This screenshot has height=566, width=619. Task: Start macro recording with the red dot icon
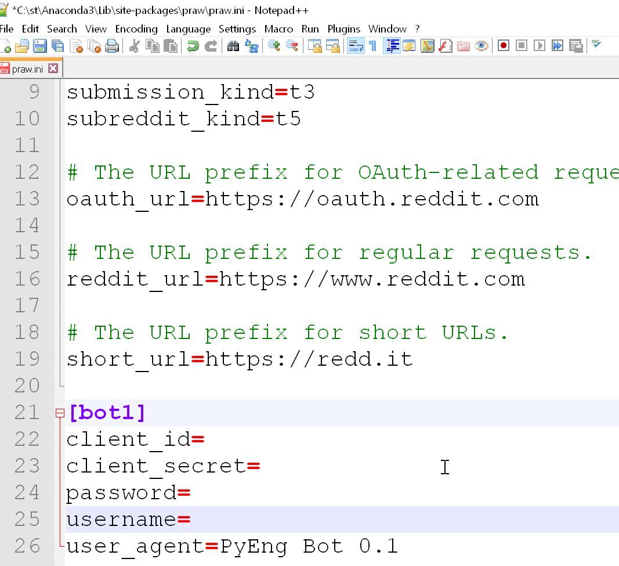click(504, 46)
